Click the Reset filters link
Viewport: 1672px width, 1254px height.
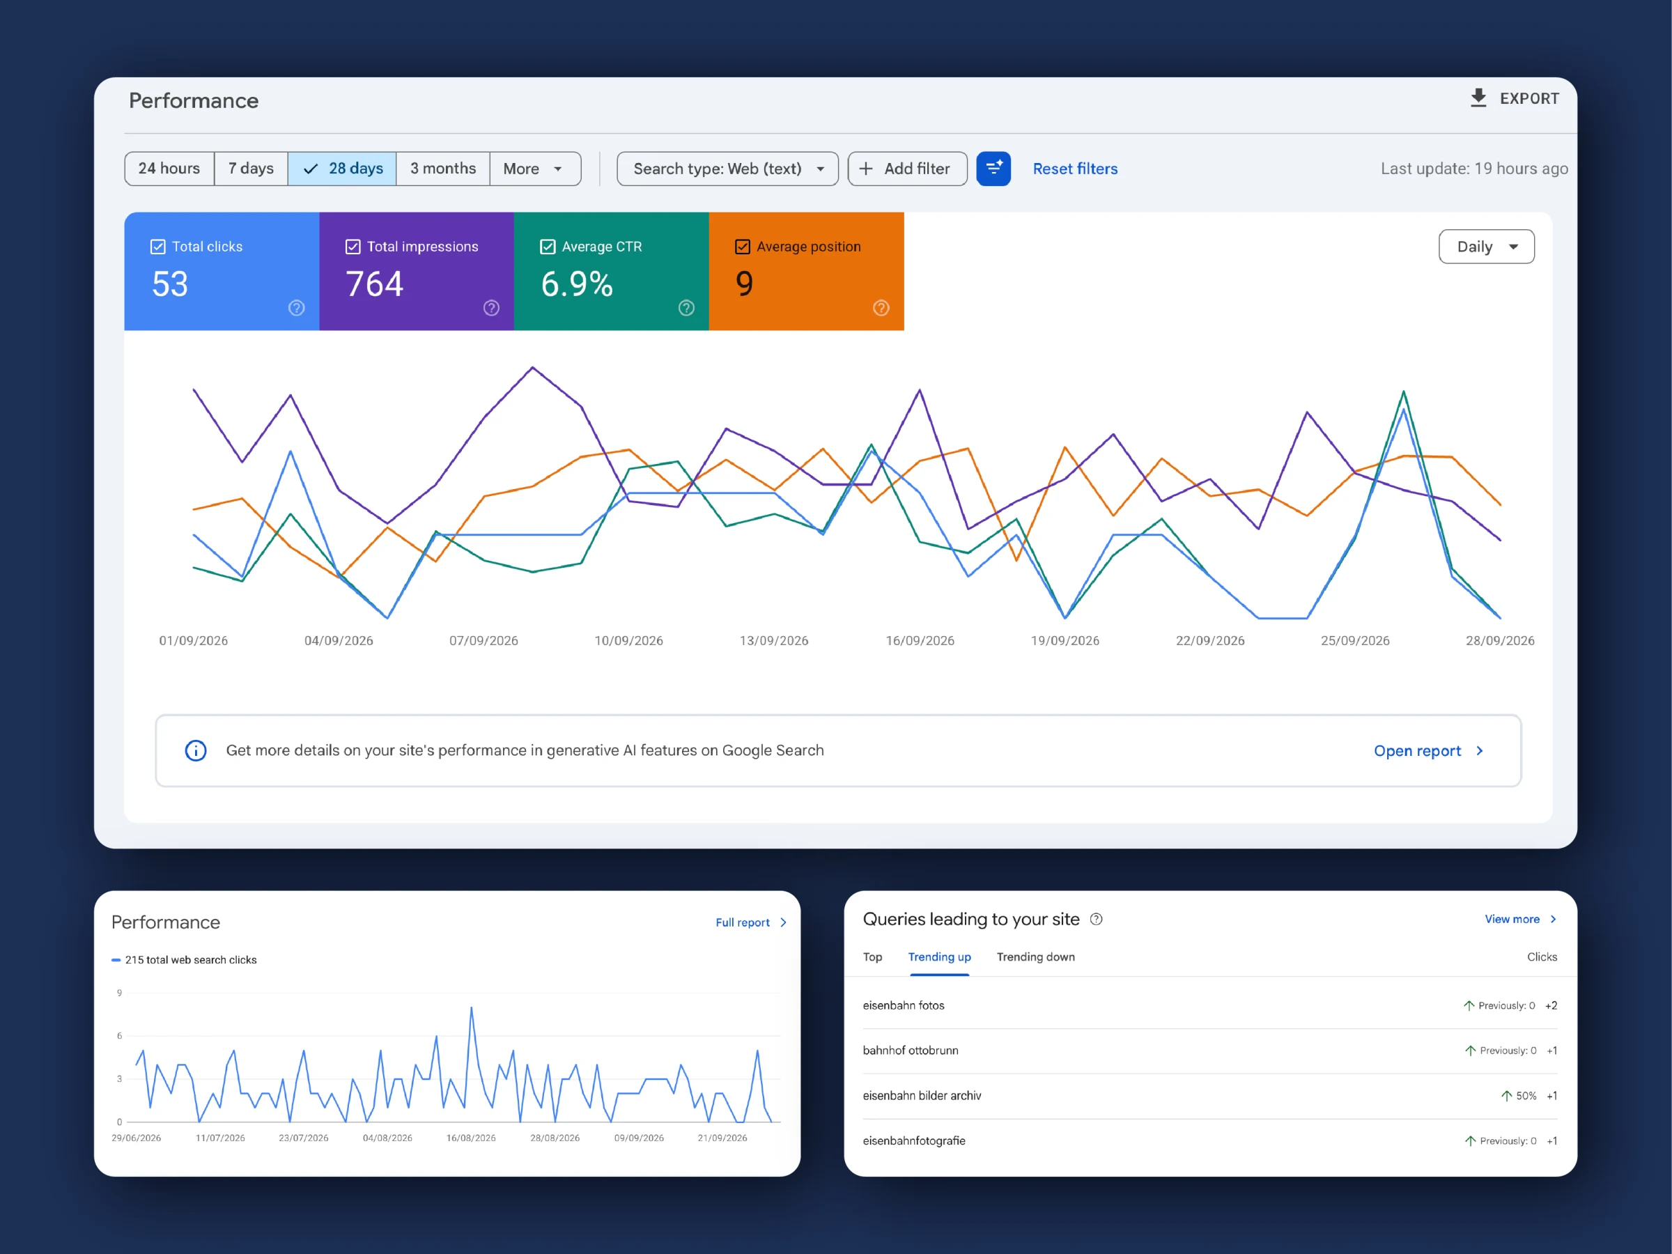click(x=1075, y=169)
